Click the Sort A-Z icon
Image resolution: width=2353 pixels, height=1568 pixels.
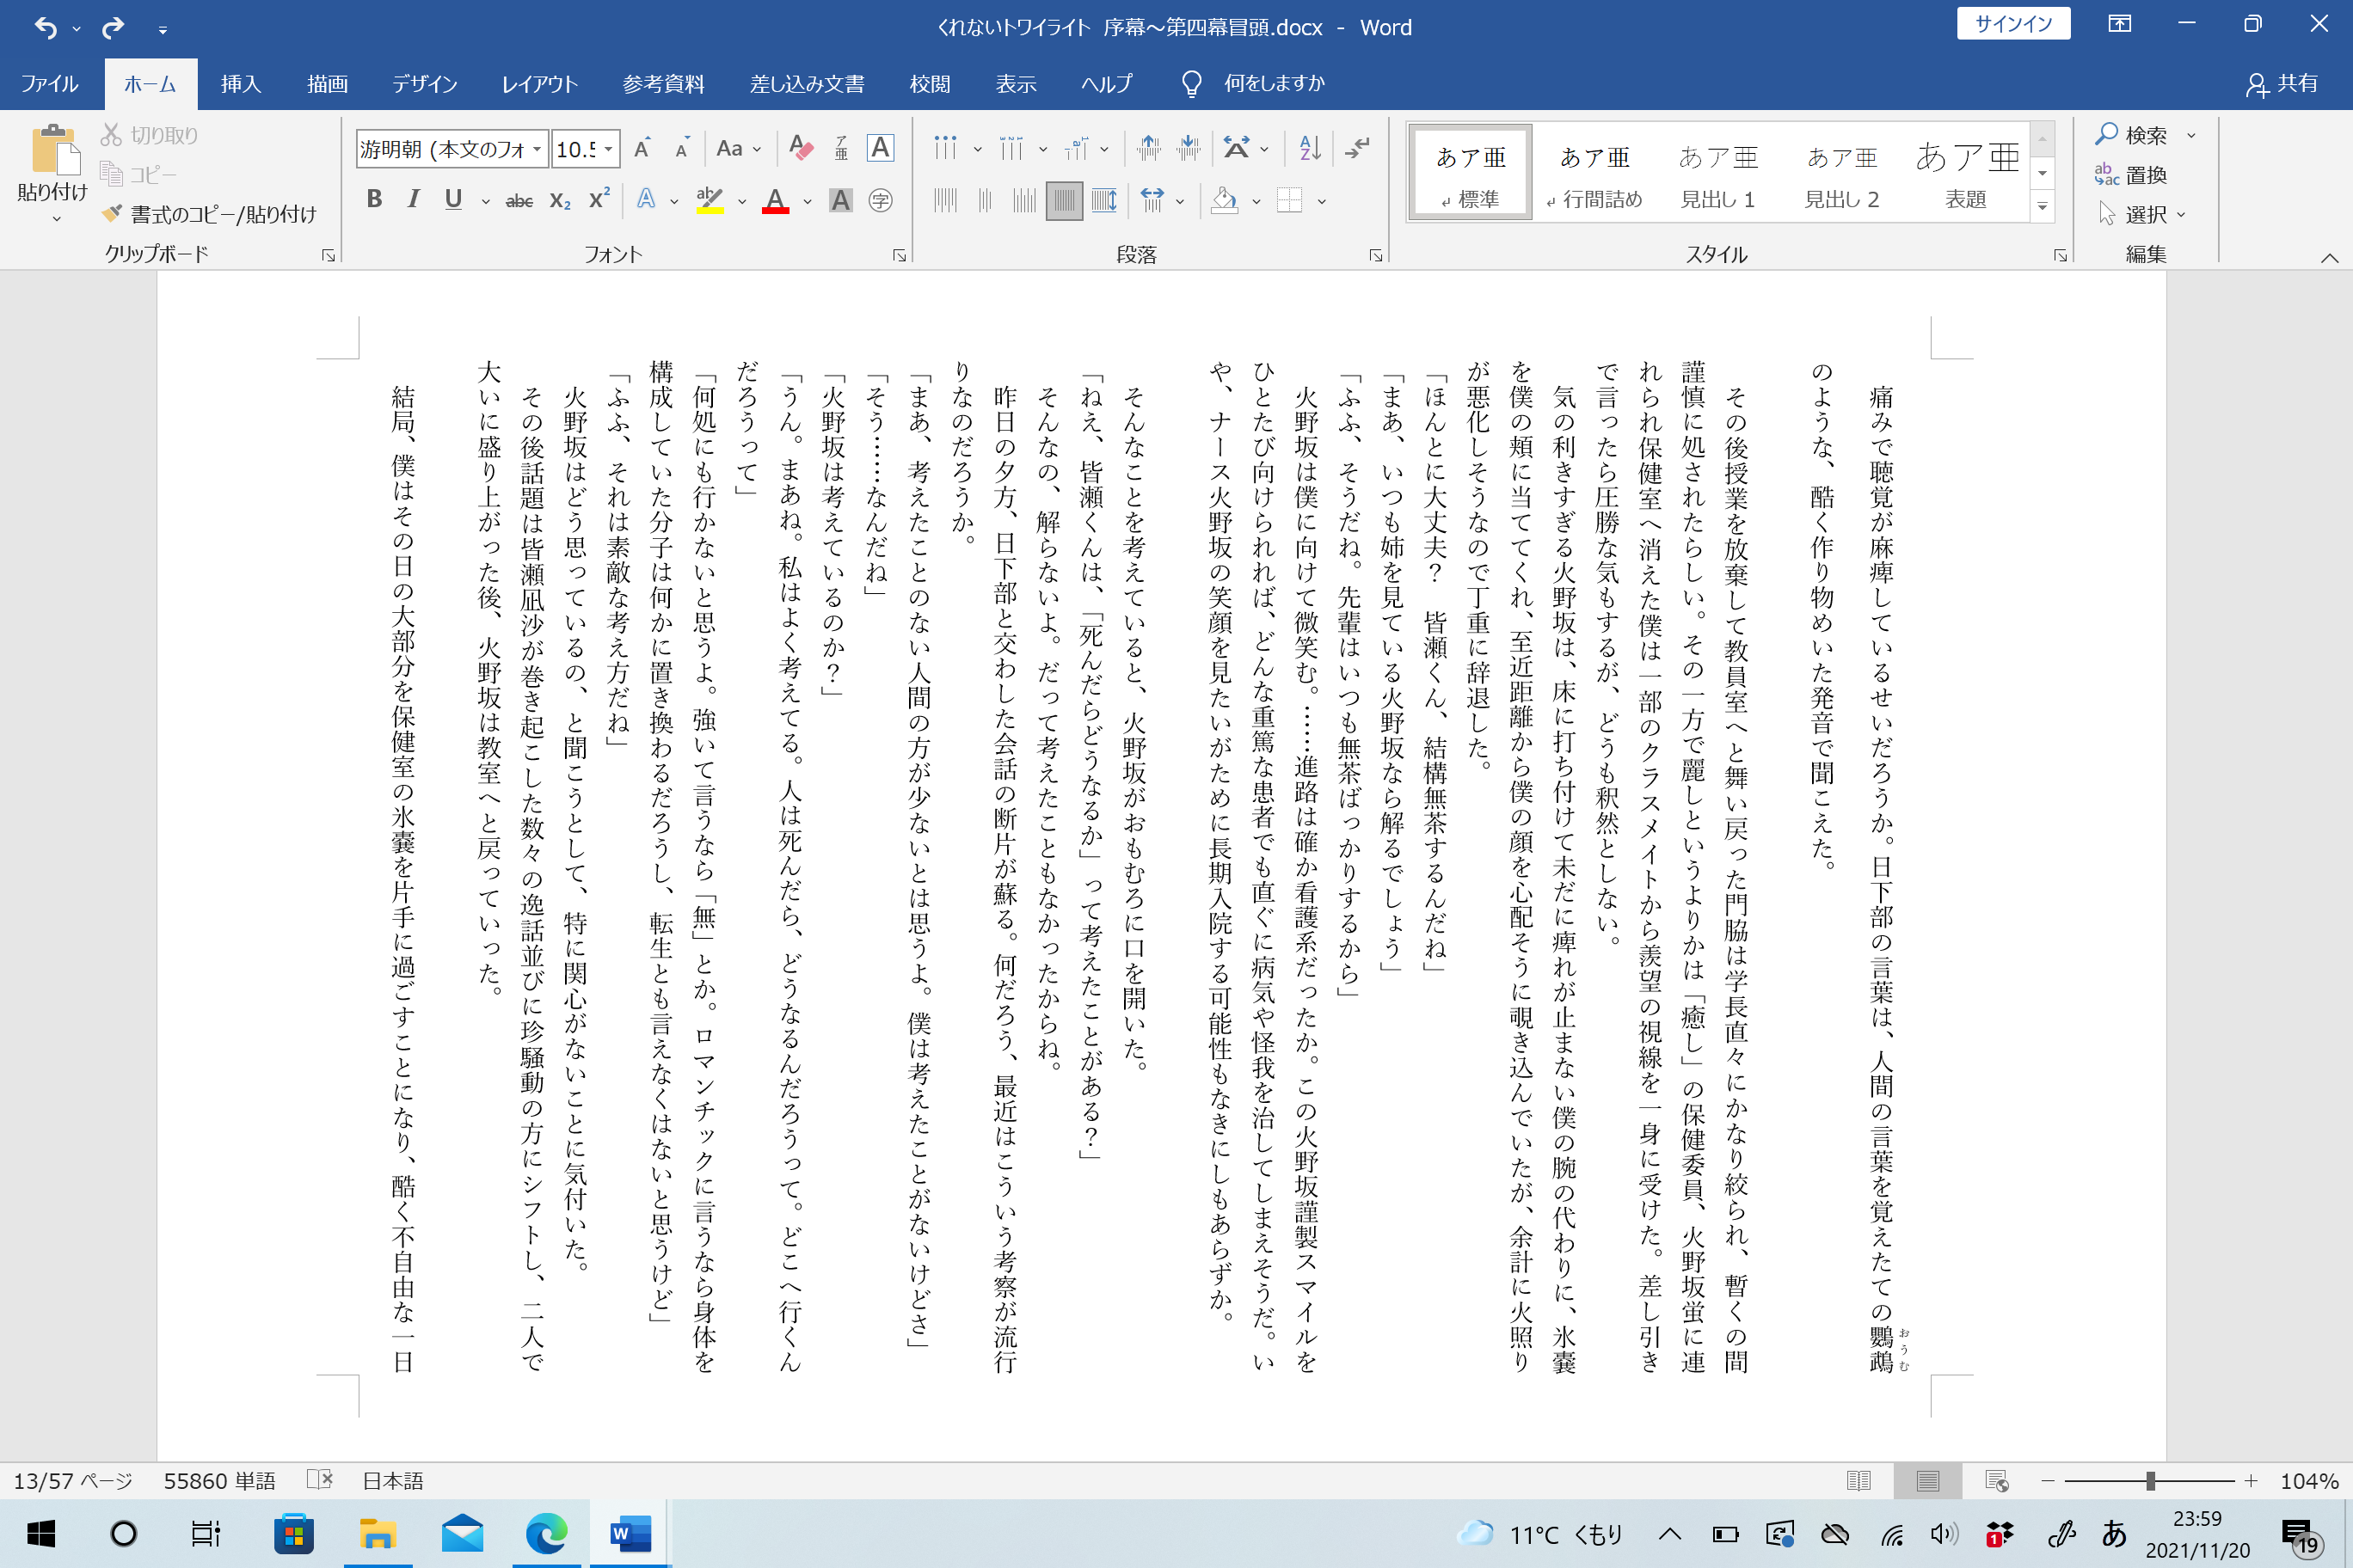pos(1310,148)
